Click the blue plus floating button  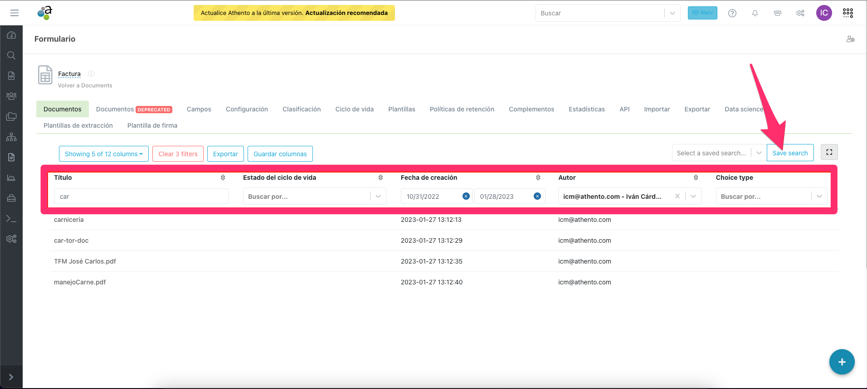(842, 362)
